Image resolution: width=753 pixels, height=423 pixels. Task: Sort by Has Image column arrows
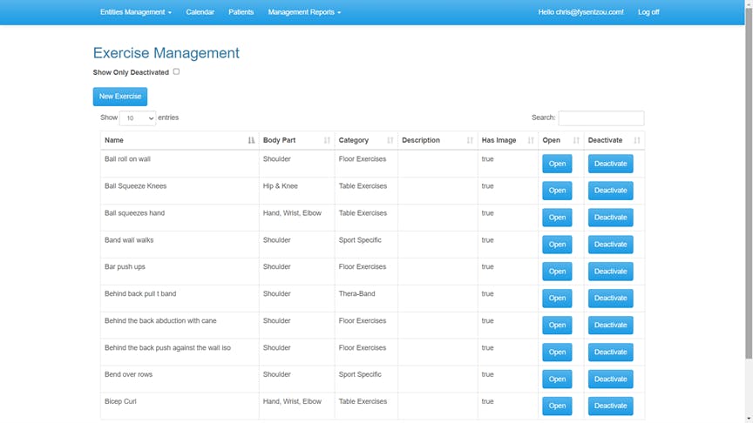point(531,140)
